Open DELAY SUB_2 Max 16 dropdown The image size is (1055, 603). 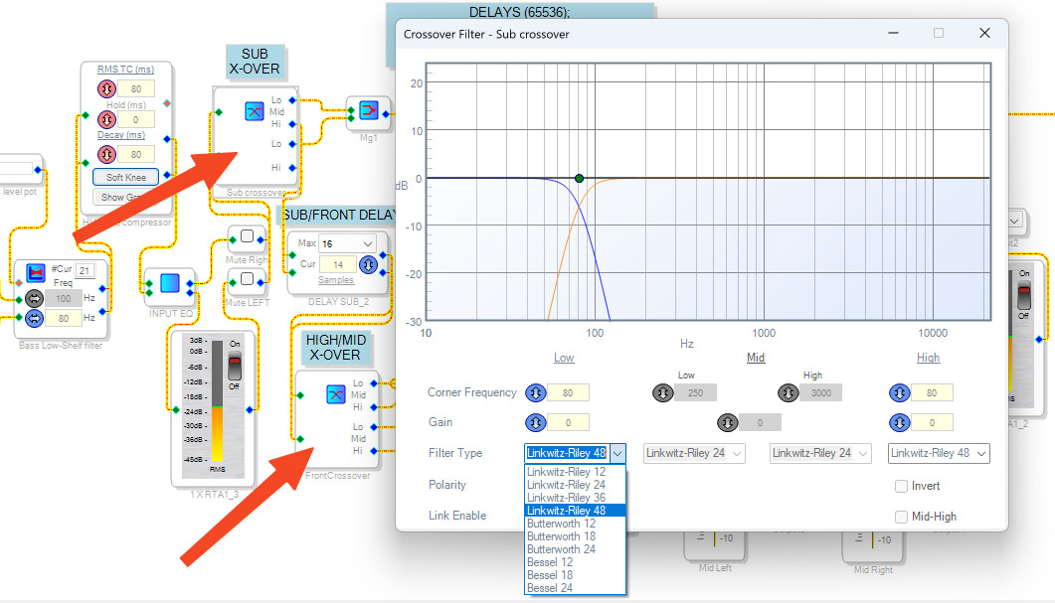346,243
